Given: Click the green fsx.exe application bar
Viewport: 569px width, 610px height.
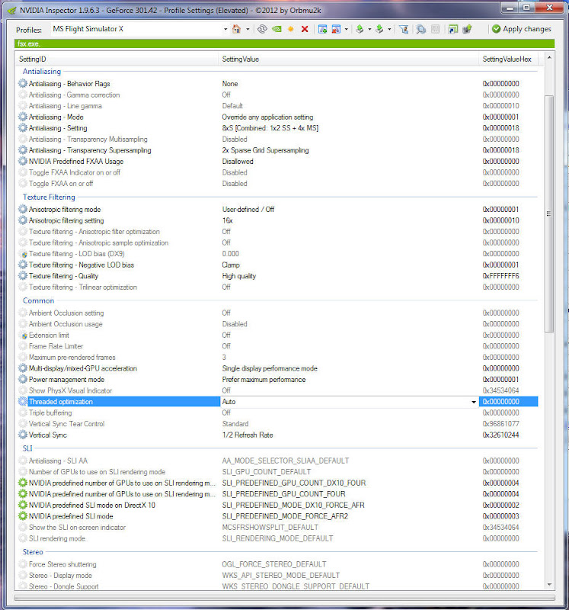Looking at the screenshot, I should click(284, 43).
